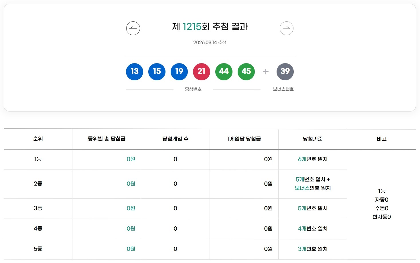Select the 3등 rank cell
This screenshot has width=420, height=263.
(x=38, y=208)
